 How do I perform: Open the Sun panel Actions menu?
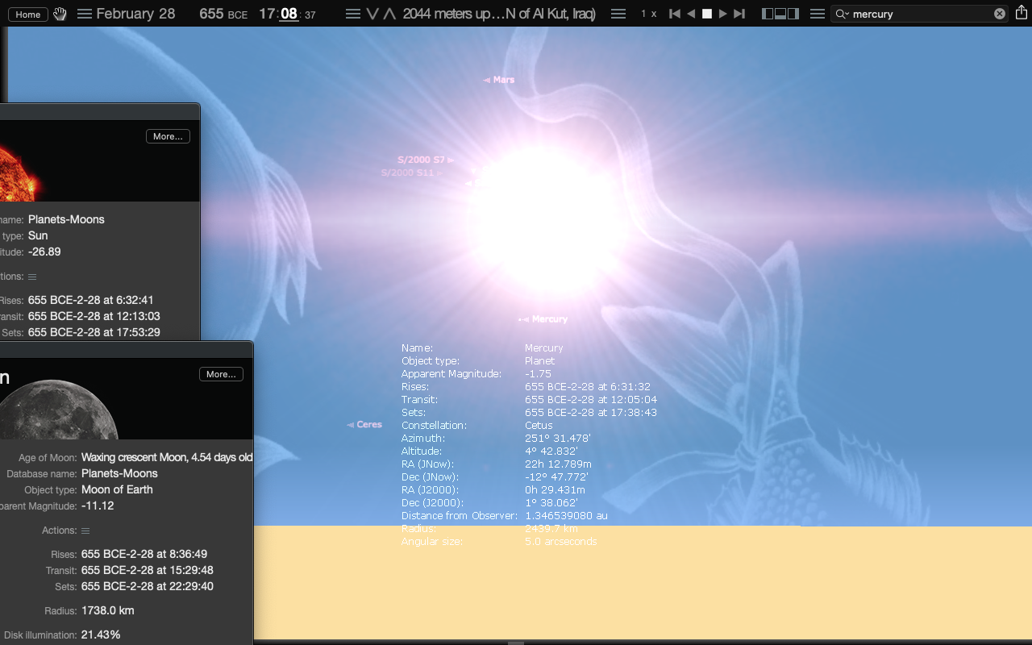coord(32,277)
